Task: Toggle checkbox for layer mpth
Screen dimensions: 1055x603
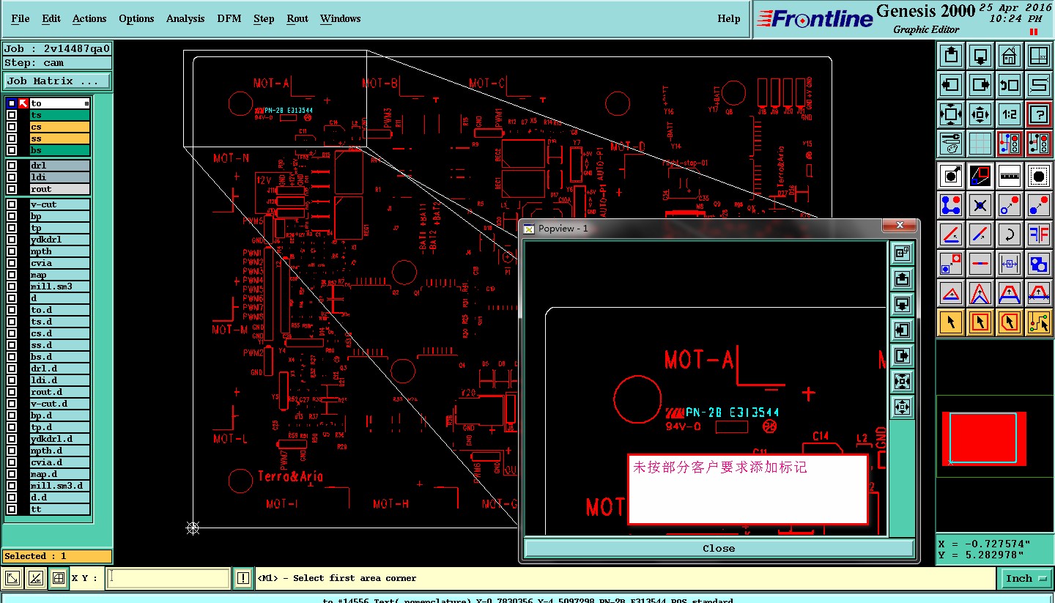Action: [x=12, y=251]
